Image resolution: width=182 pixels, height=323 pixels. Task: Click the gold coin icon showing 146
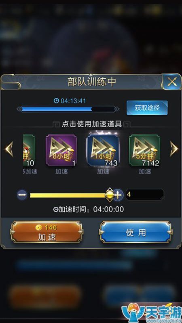click(39, 227)
